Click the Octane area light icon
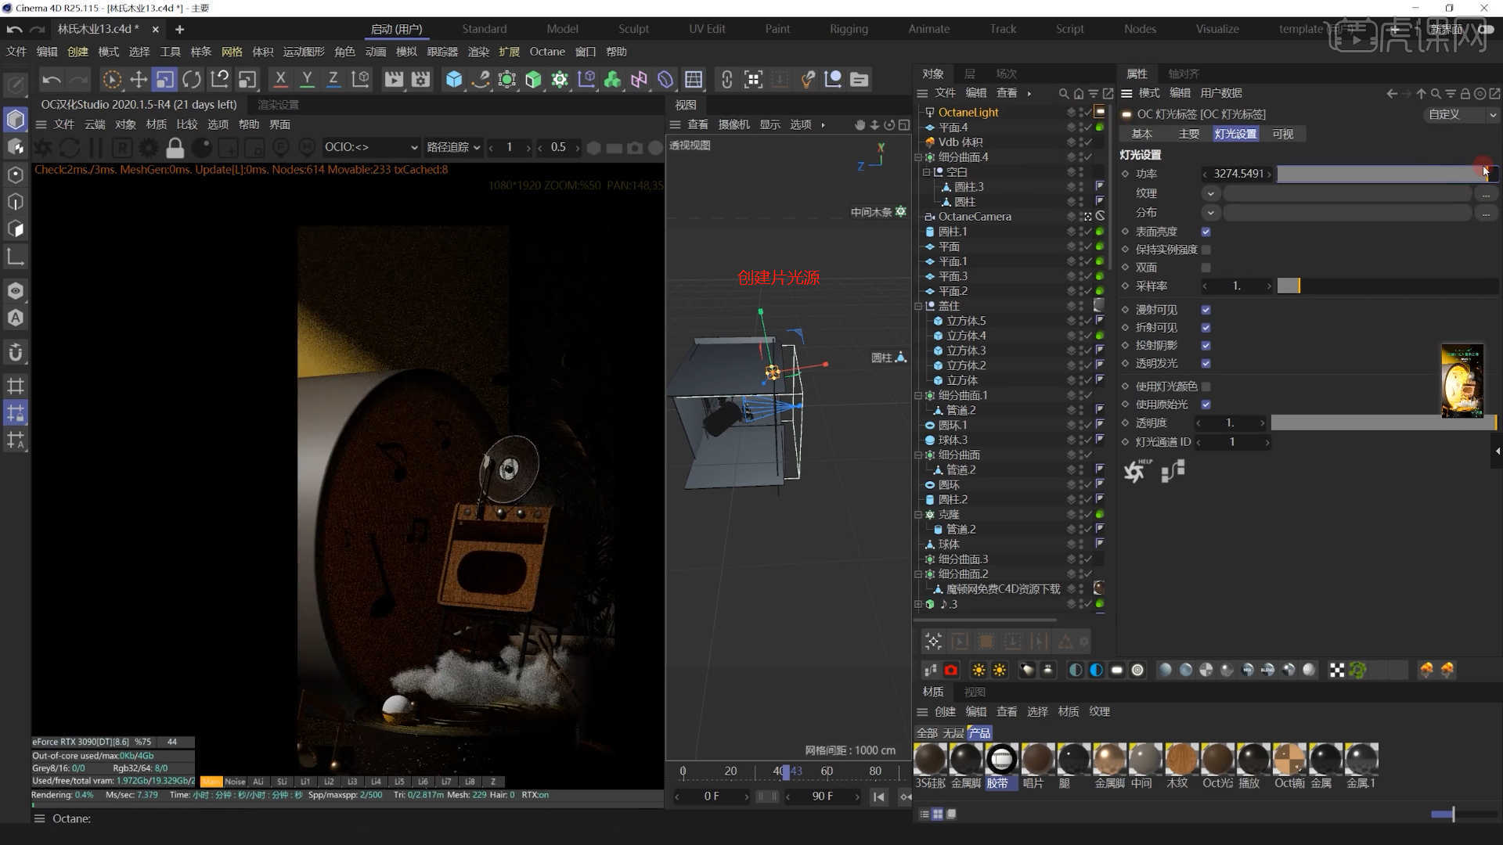This screenshot has height=845, width=1503. point(1117,670)
